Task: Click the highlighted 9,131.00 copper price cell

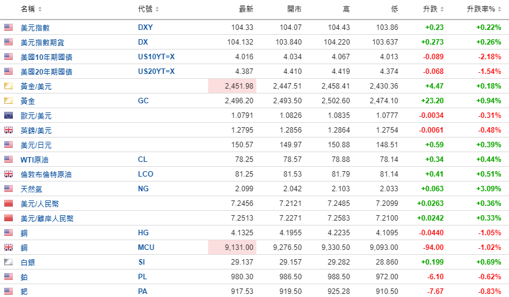Action: 232,247
